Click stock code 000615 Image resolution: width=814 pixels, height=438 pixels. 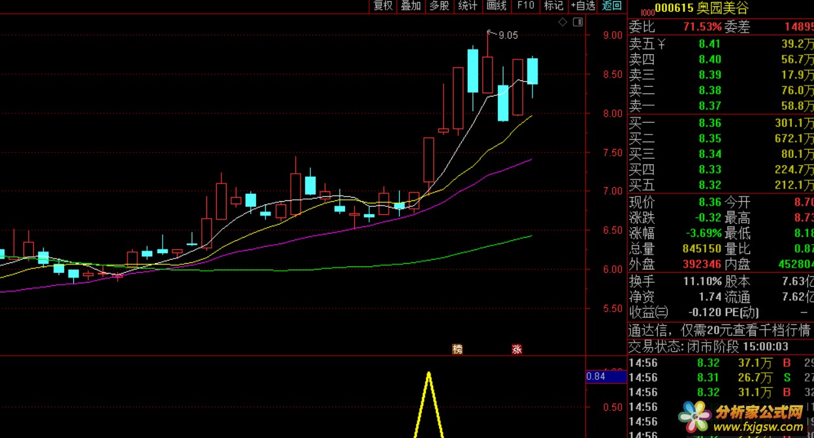(674, 8)
